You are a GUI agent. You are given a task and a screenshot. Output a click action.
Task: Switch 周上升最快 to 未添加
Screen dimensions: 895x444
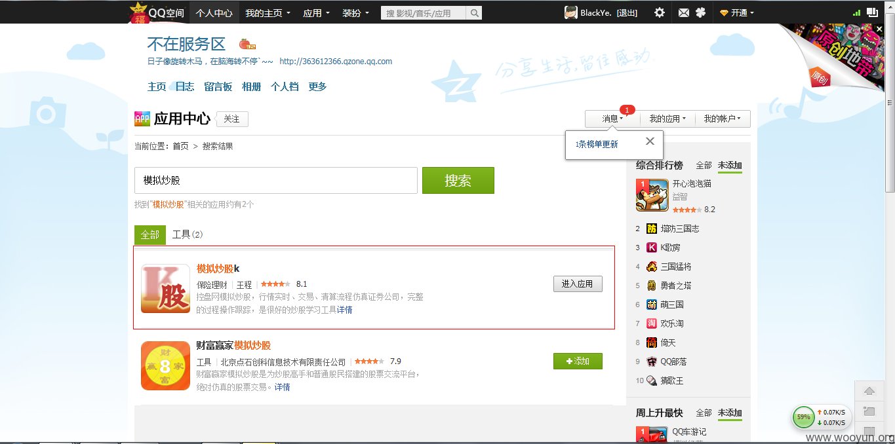tap(730, 413)
